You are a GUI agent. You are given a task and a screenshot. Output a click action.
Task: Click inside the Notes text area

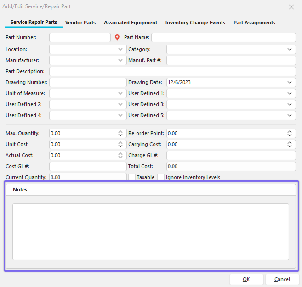150,232
